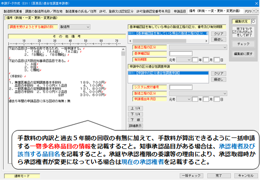Click the システム受付番号 input field
This screenshot has width=260, height=180.
[x=181, y=87]
